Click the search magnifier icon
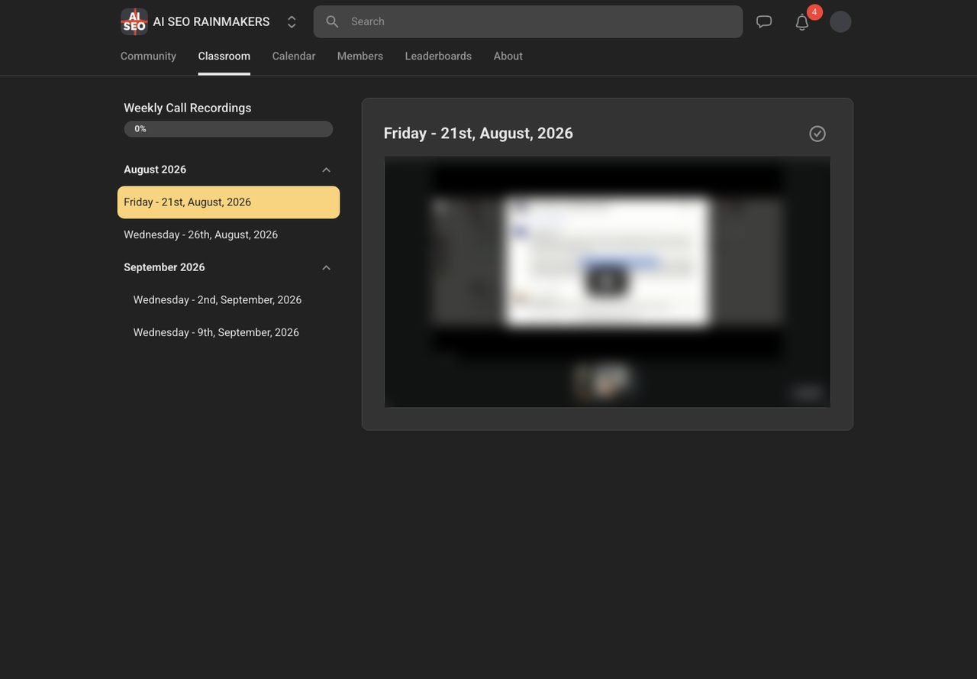 pos(332,21)
